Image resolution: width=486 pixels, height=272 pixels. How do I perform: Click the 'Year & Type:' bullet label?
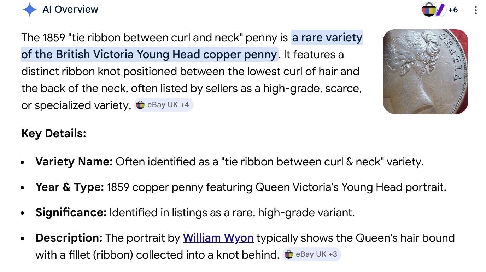tap(70, 187)
